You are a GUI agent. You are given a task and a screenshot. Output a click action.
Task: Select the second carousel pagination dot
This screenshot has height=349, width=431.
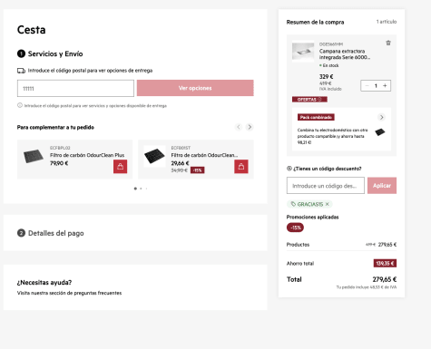tap(141, 189)
